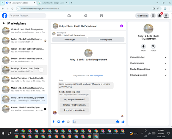Open the Carlos Yhonattan conversation
The image size is (172, 139).
pos(24,80)
